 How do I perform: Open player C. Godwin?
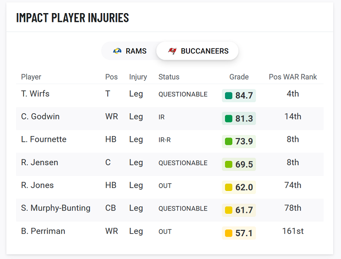point(40,117)
